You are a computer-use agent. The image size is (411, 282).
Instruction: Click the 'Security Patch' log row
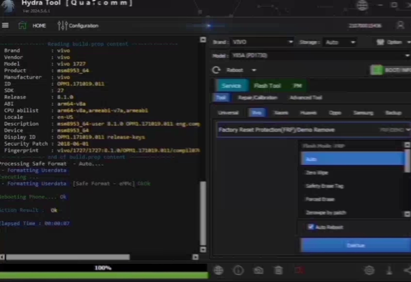point(46,144)
